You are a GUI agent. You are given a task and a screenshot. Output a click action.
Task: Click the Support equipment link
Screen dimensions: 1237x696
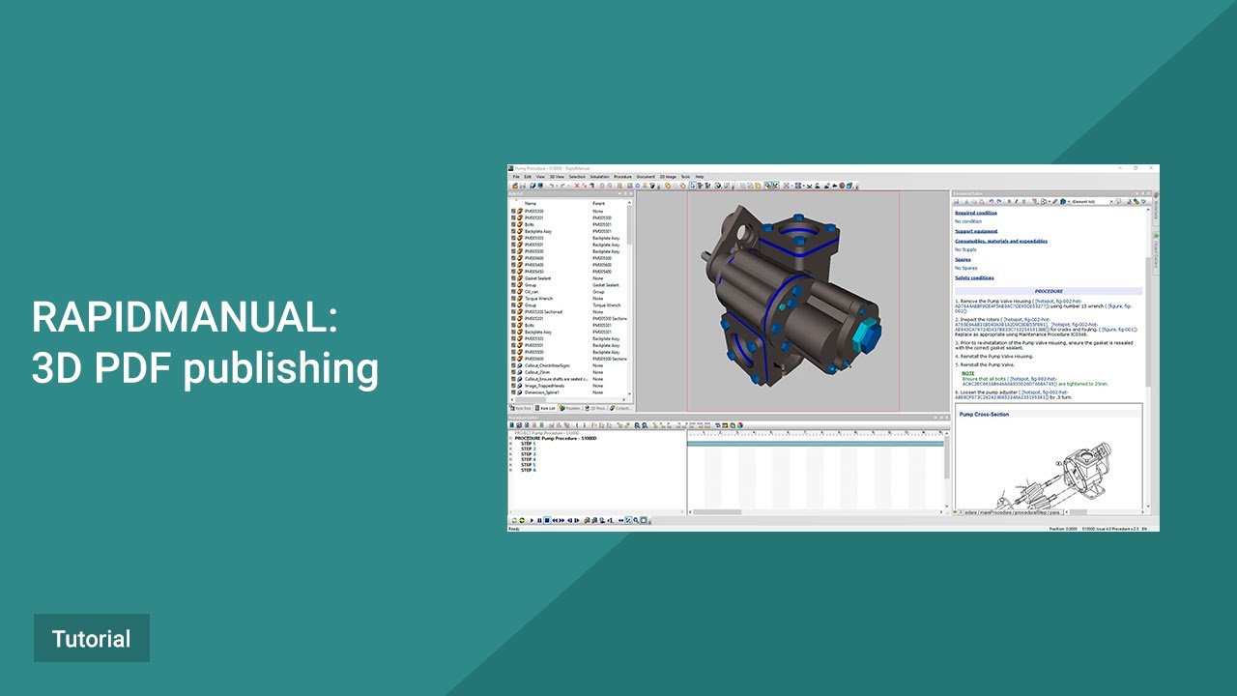click(x=976, y=231)
